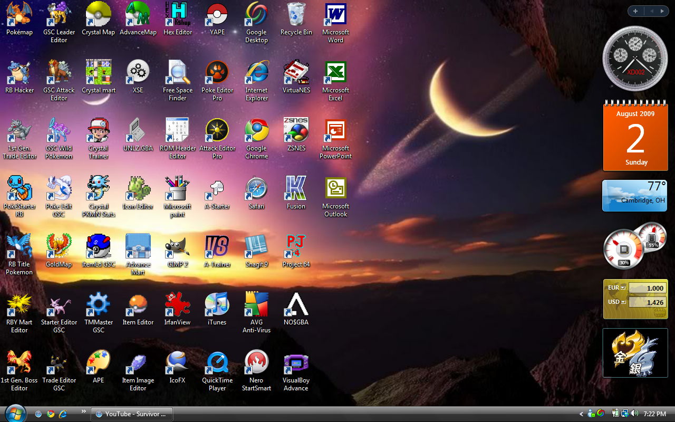Open Attack Editor Pro shortcut
Screen dimensions: 675x422
(x=217, y=138)
